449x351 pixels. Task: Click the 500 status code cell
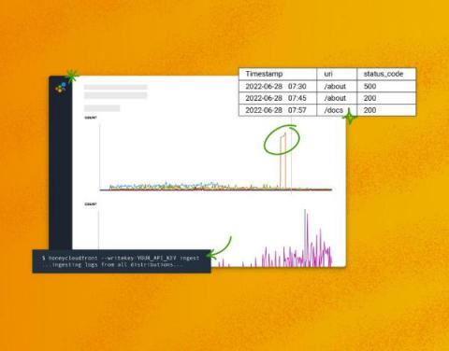[386, 86]
